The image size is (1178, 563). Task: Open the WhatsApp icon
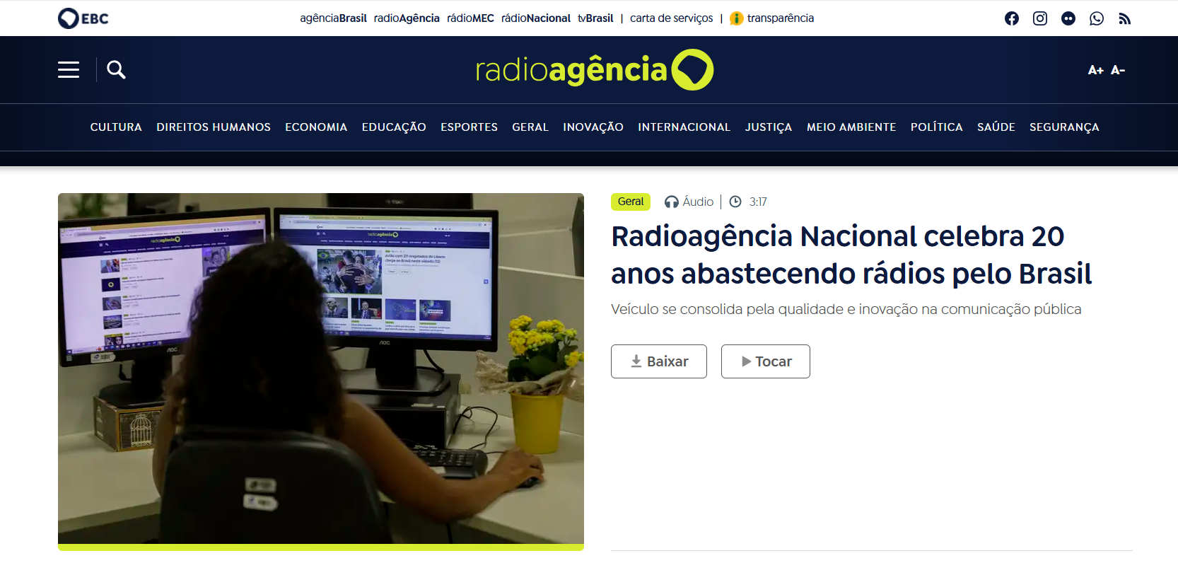click(x=1097, y=18)
